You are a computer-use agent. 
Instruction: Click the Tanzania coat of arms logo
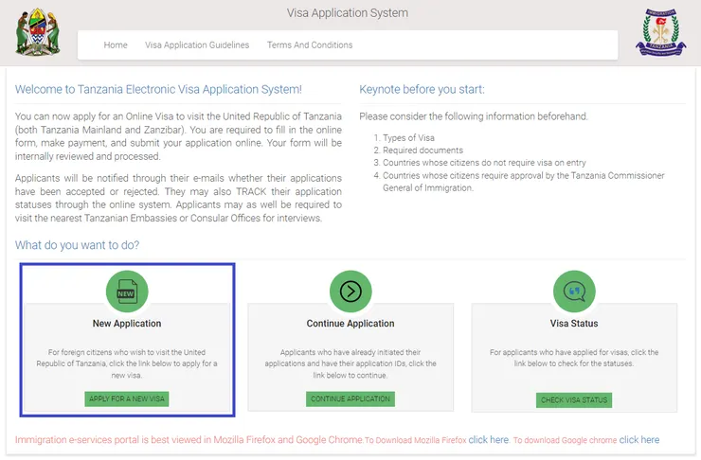tap(38, 32)
